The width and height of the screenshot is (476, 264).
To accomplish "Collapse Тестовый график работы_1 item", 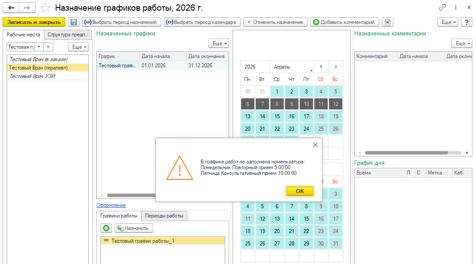I will (x=106, y=241).
